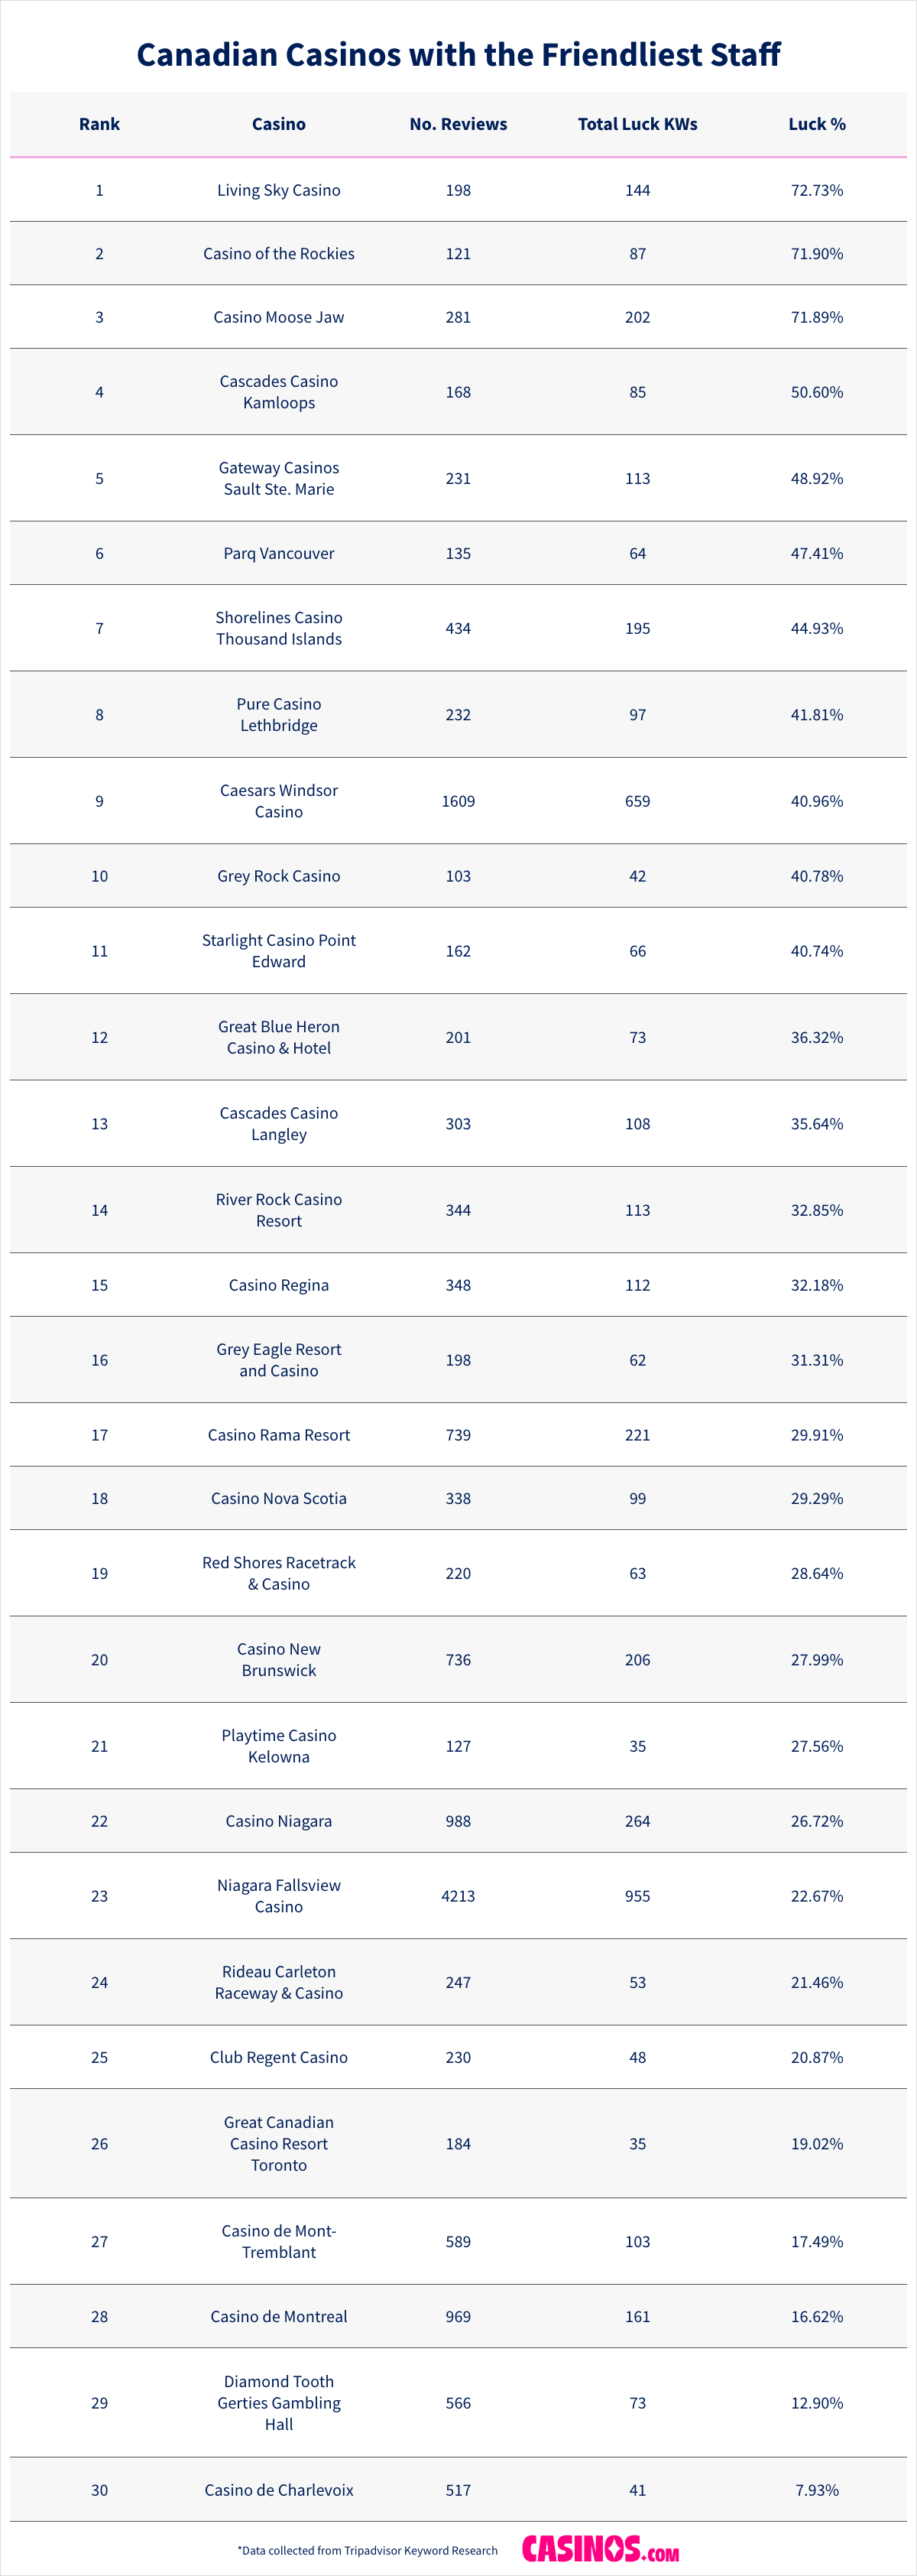
Task: Click the 72.73% luck value
Action: (x=816, y=190)
